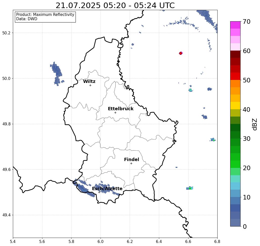Click the latitude 49.6 axis label
Image resolution: width=260 pixels, height=246 pixels.
coord(6,170)
